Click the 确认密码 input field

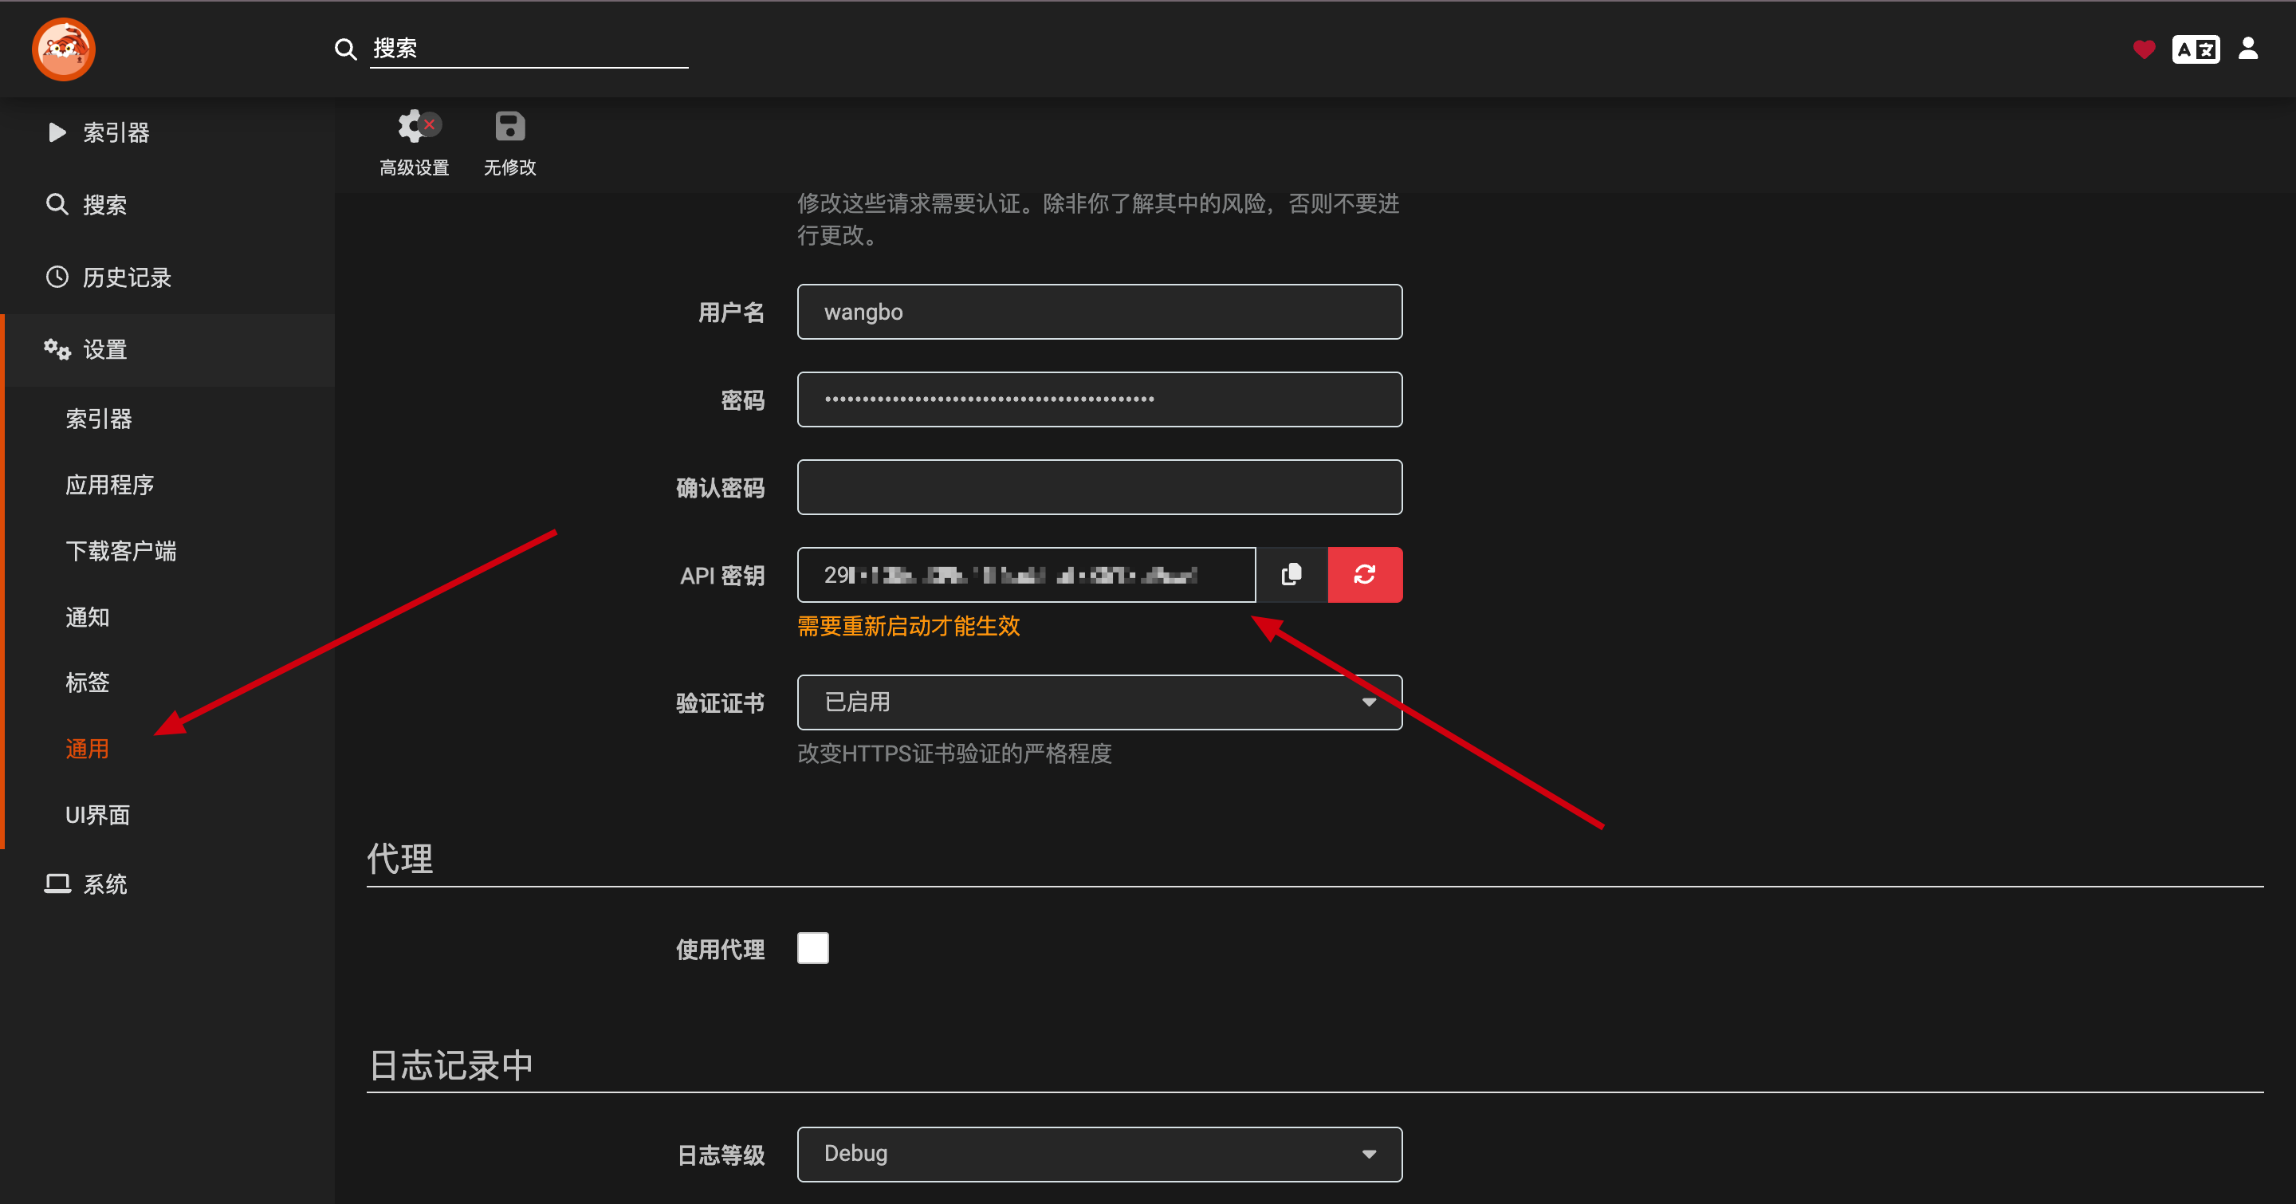(1098, 487)
